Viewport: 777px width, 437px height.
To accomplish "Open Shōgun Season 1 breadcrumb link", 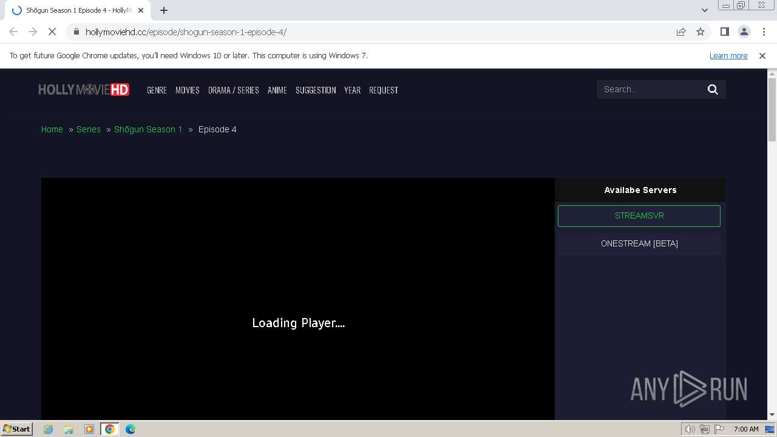I will 148,129.
